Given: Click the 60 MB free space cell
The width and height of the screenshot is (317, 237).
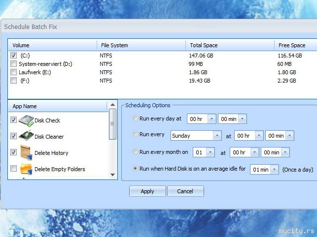Looking at the screenshot, I should tap(284, 64).
